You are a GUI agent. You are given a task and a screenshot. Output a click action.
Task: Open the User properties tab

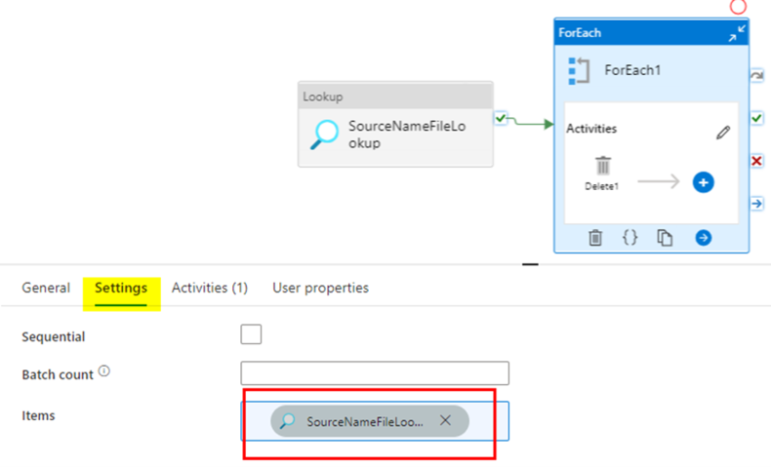(x=320, y=288)
